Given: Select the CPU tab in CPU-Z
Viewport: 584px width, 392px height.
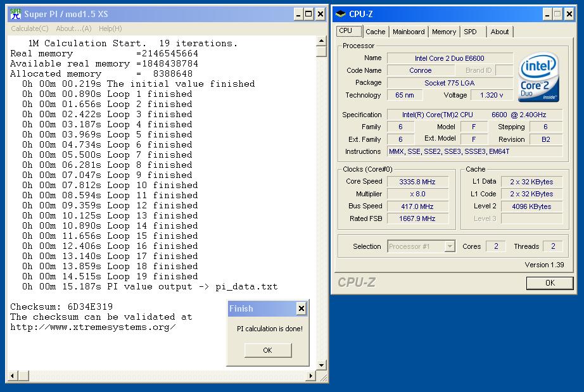Looking at the screenshot, I should coord(349,31).
